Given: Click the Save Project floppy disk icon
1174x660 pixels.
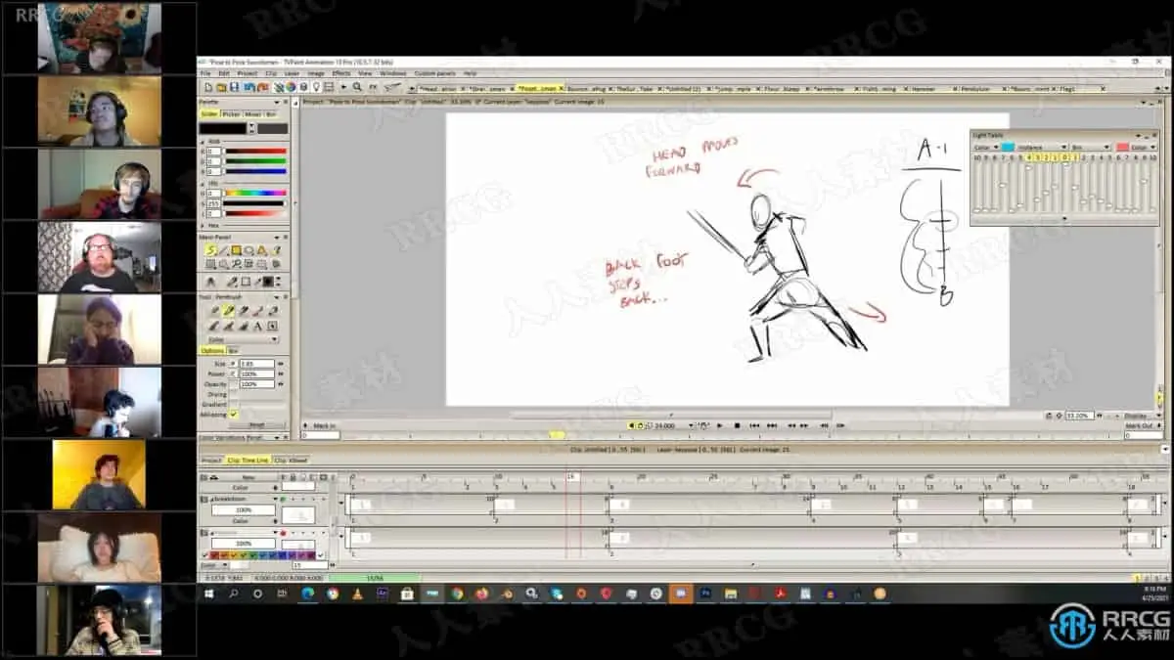Looking at the screenshot, I should pos(234,87).
